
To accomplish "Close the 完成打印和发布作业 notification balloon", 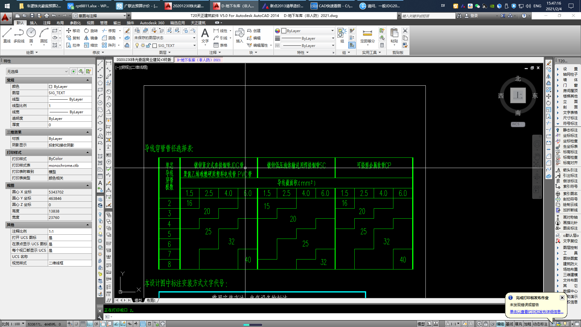I will 562,298.
